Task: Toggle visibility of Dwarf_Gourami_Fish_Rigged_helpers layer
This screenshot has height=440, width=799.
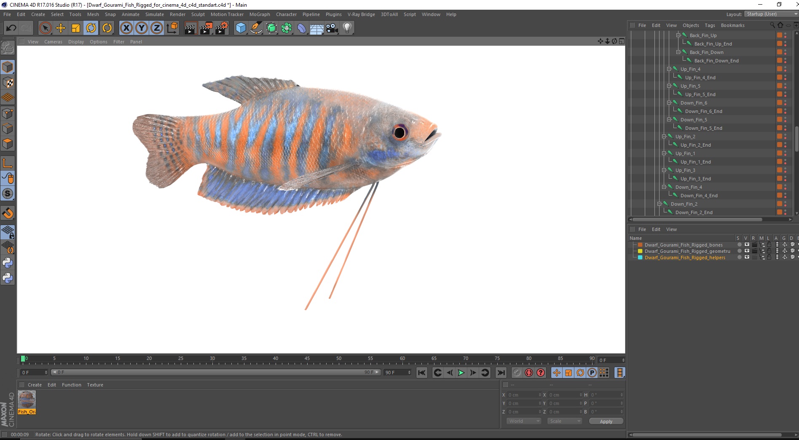Action: point(747,258)
